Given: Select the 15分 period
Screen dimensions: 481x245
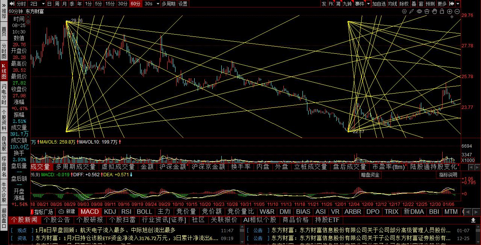Looking at the screenshot, I should (x=110, y=4).
